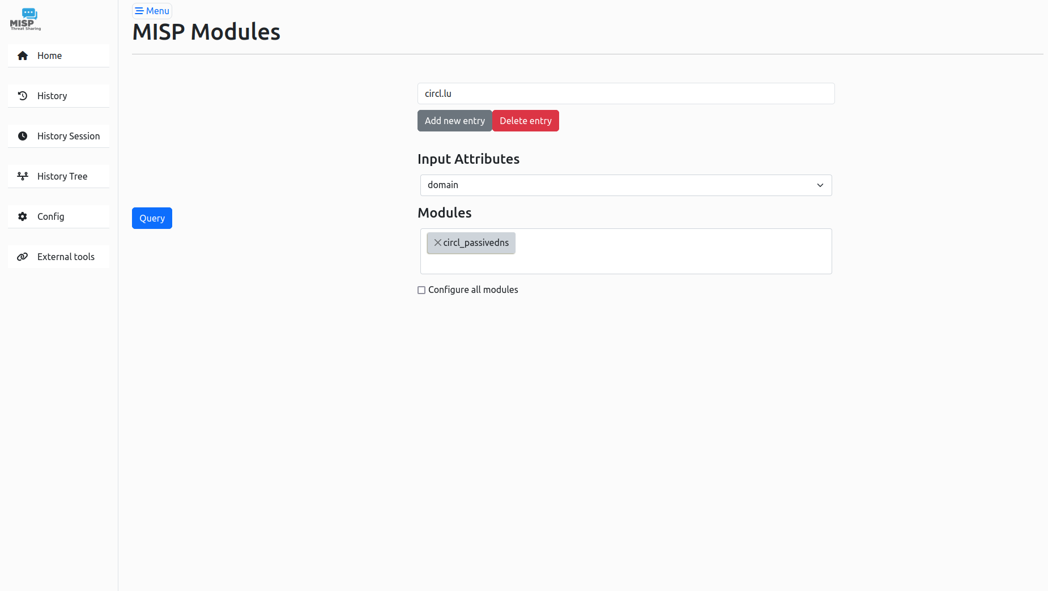This screenshot has height=591, width=1048.
Task: Open History Tree from sidebar
Action: point(58,176)
